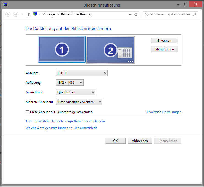Open Welche Anzeigeeinstellungen soll ich auswählen link
This screenshot has width=204, height=187.
(x=61, y=128)
